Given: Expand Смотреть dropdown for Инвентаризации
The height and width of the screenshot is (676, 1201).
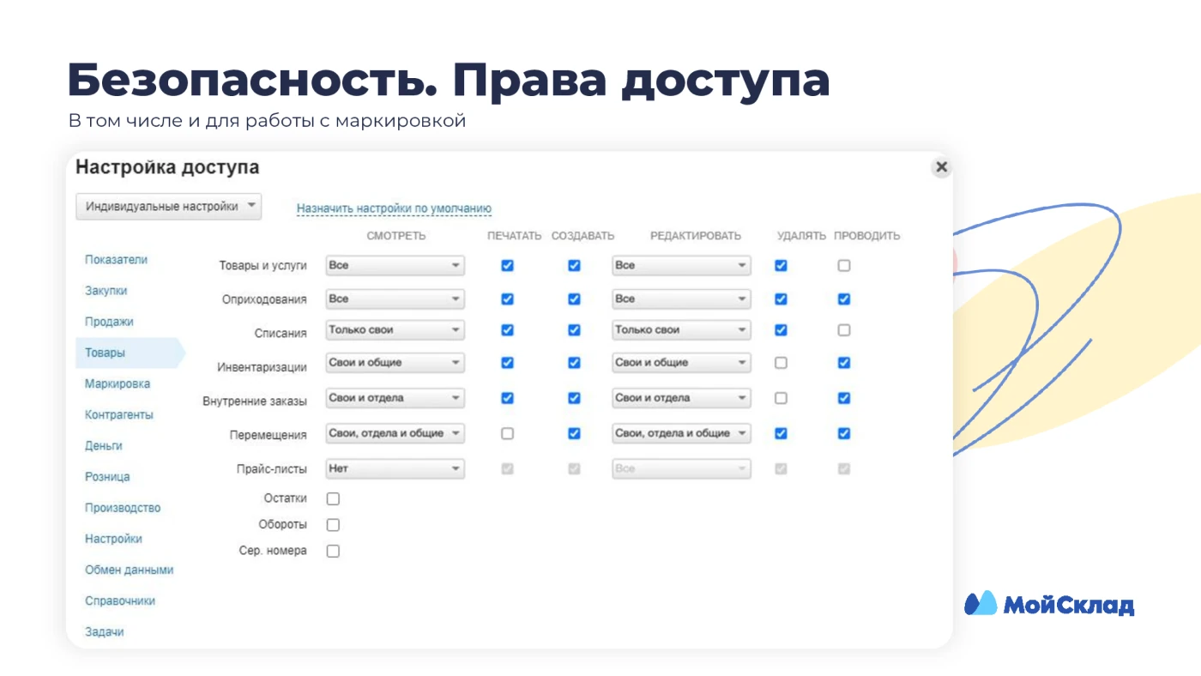Looking at the screenshot, I should (x=395, y=363).
